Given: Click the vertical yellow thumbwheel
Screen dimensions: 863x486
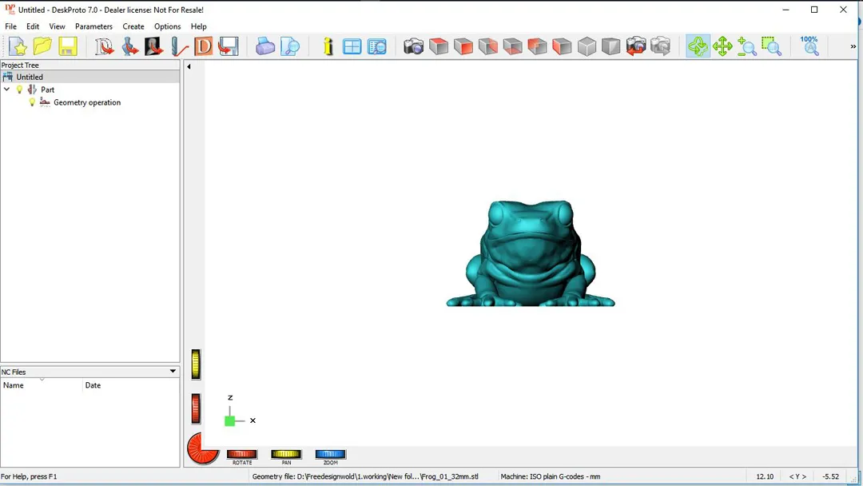Looking at the screenshot, I should 196,364.
